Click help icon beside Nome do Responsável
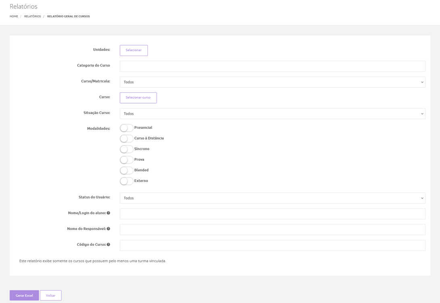Image resolution: width=440 pixels, height=303 pixels. (x=108, y=229)
